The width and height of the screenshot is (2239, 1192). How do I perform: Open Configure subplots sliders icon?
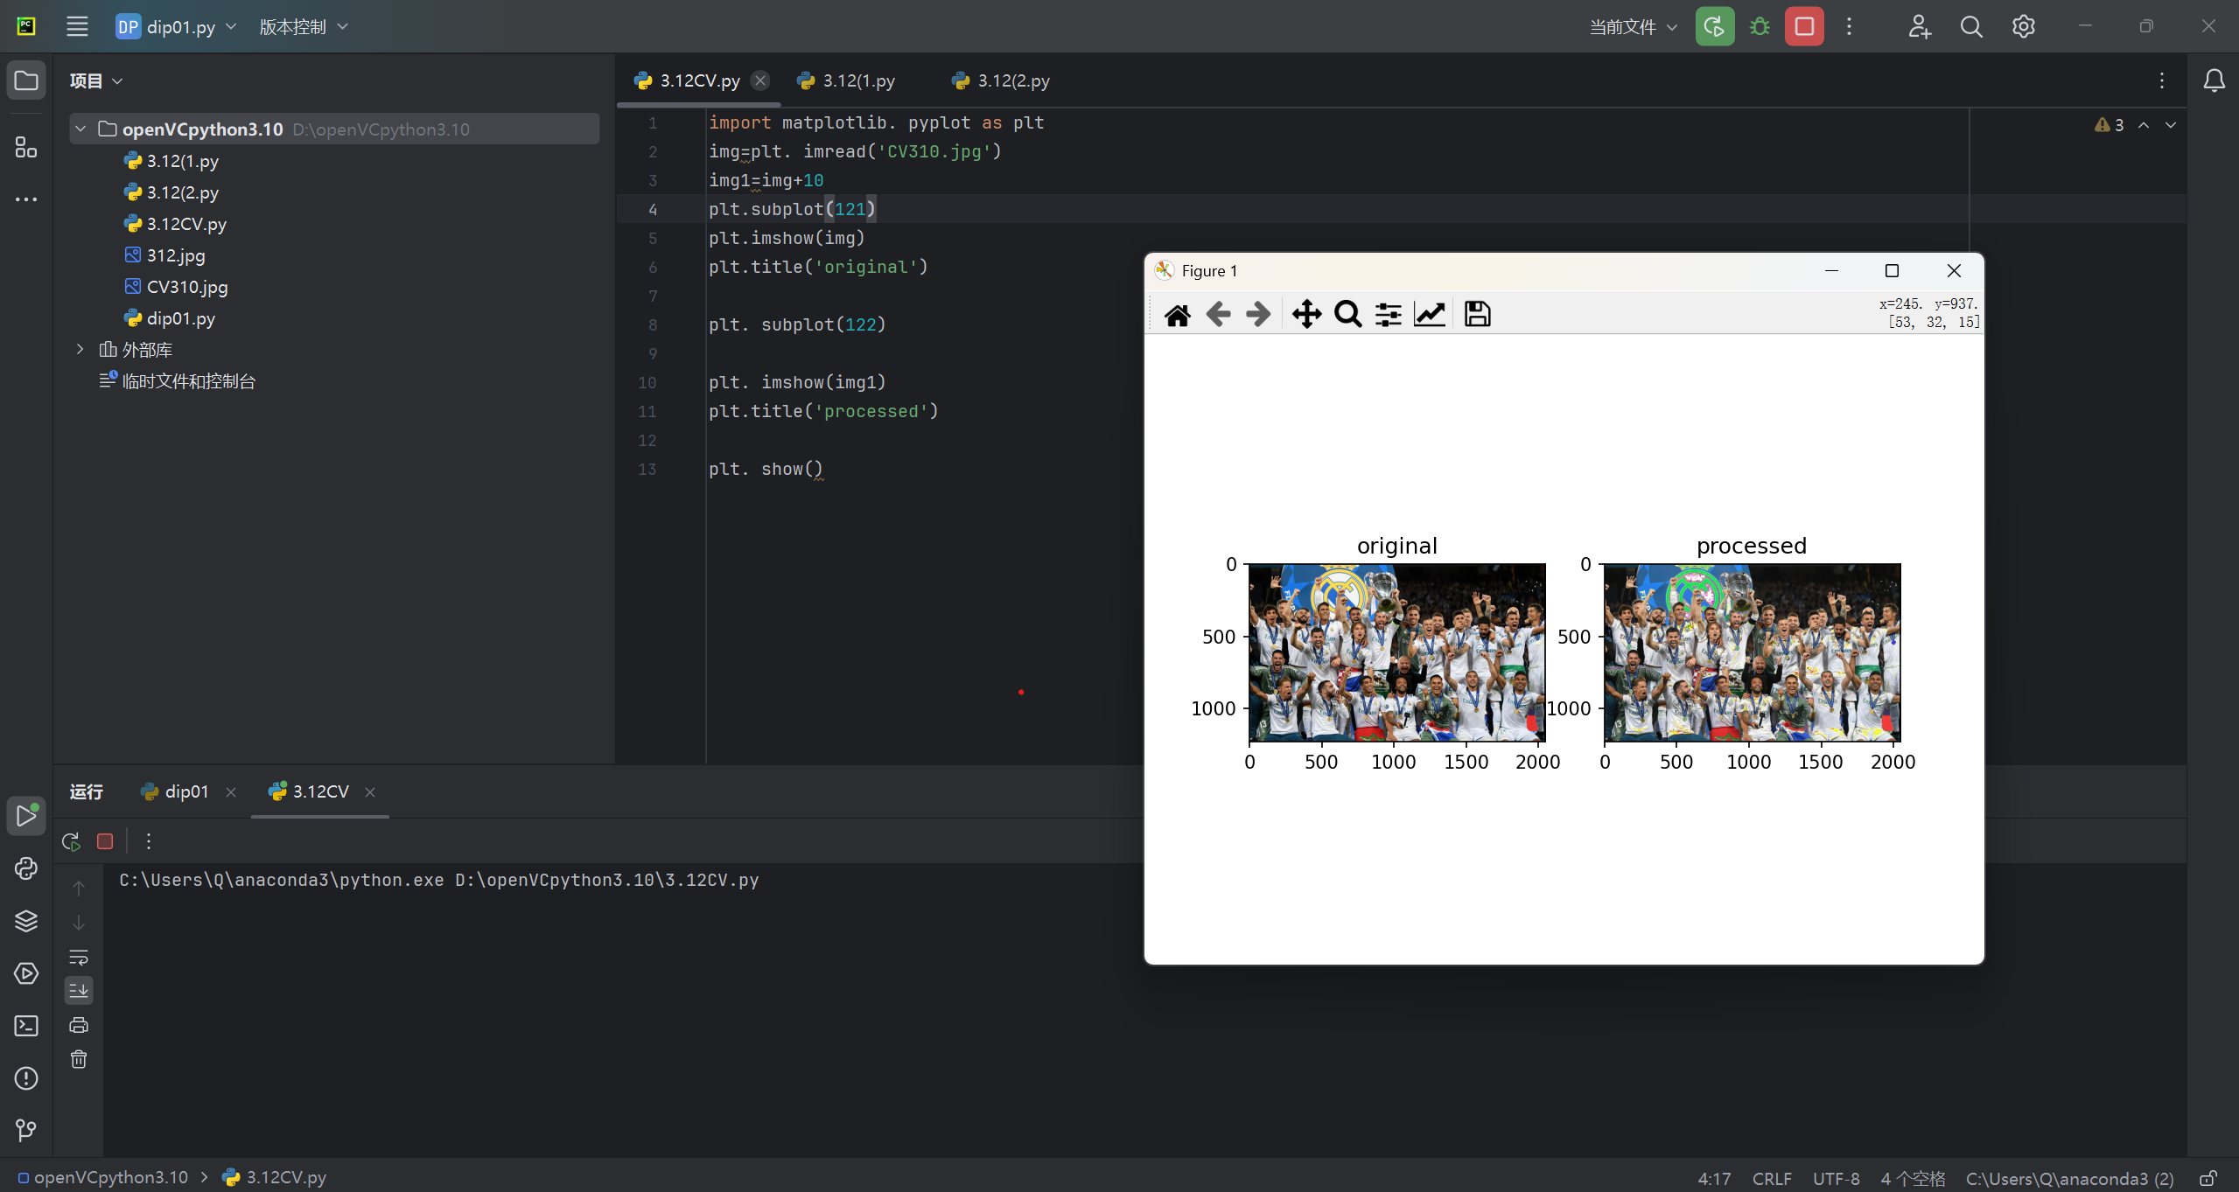tap(1389, 314)
